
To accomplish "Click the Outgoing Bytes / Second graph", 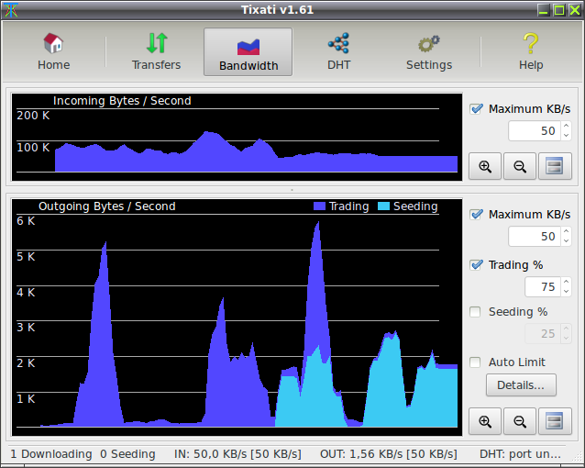I will click(237, 318).
